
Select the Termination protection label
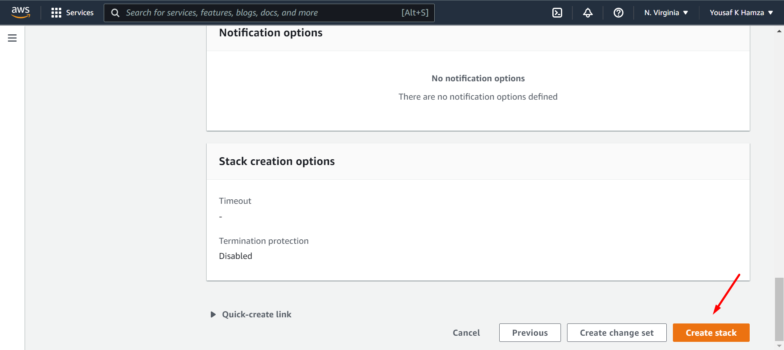(x=264, y=241)
